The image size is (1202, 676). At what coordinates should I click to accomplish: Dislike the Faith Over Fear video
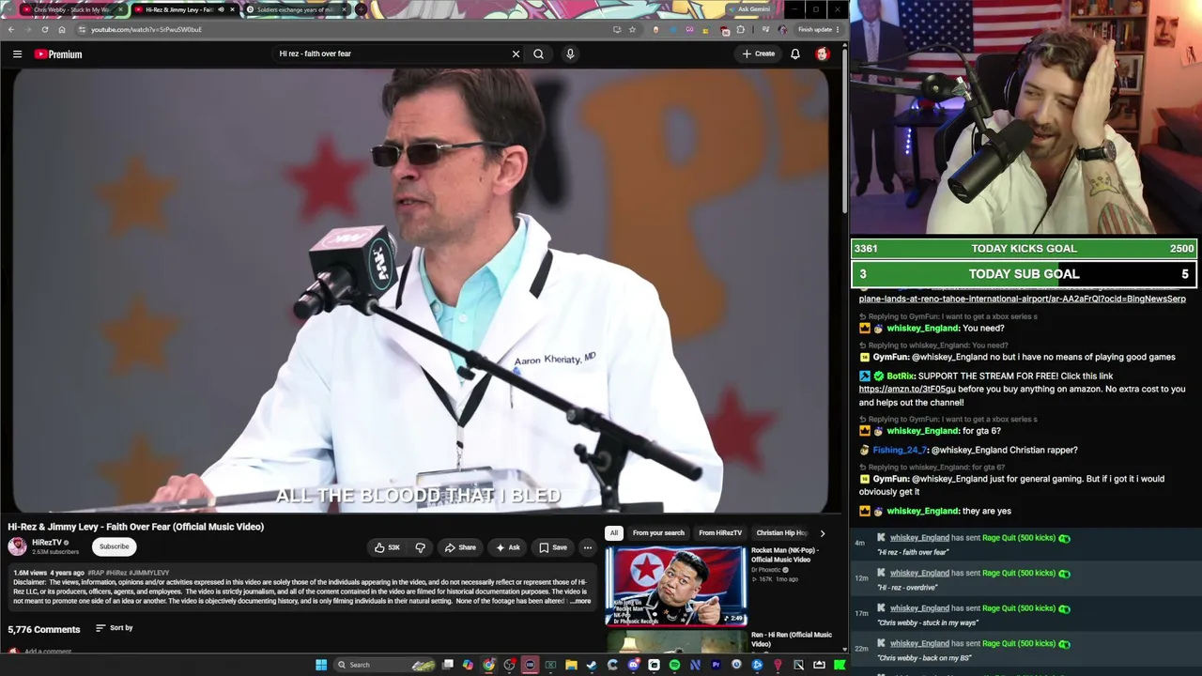pyautogui.click(x=421, y=547)
